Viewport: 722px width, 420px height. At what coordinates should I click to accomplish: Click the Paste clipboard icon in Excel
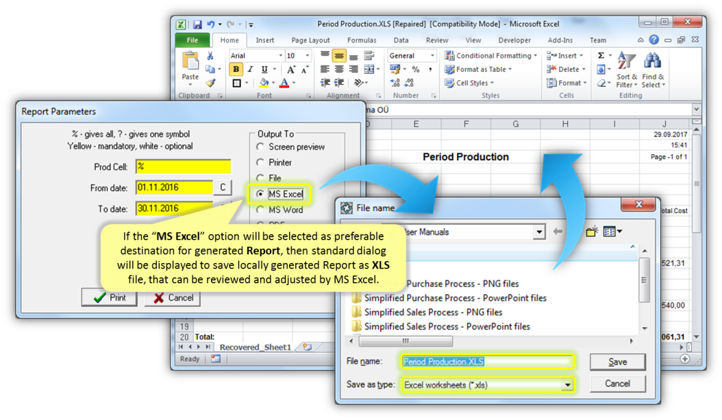pos(190,61)
